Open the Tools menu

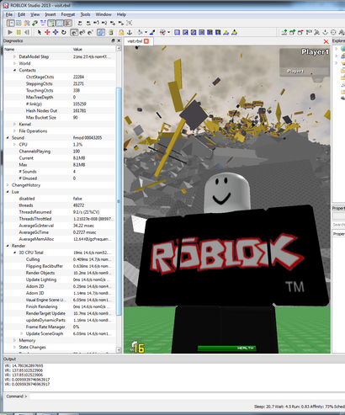click(x=85, y=14)
